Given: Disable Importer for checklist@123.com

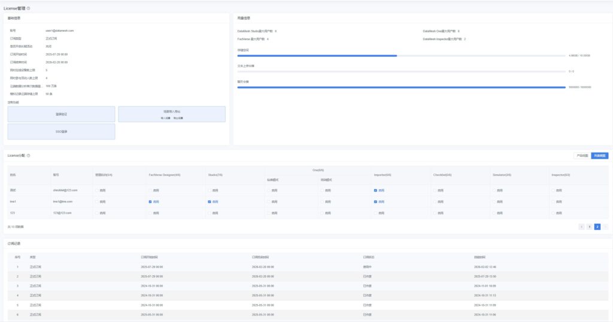Looking at the screenshot, I should point(375,190).
